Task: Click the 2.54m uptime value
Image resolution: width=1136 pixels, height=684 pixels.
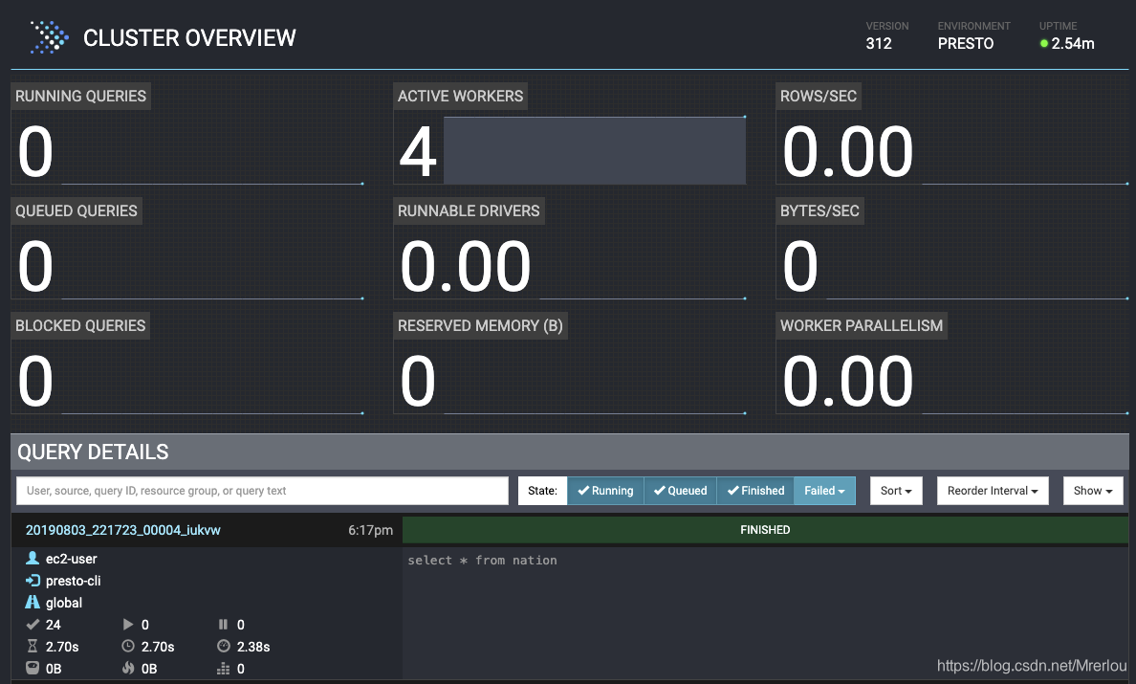Action: coord(1073,43)
